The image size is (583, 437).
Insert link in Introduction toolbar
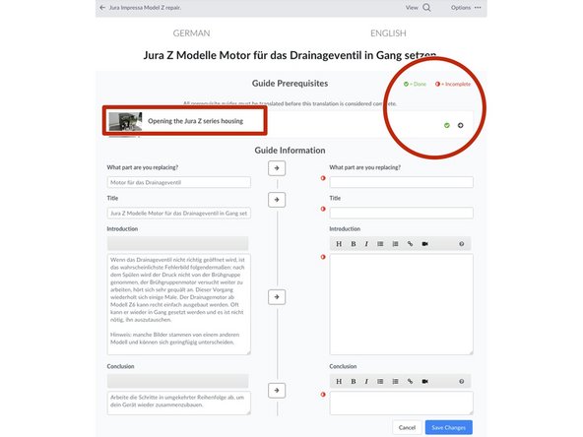(410, 244)
